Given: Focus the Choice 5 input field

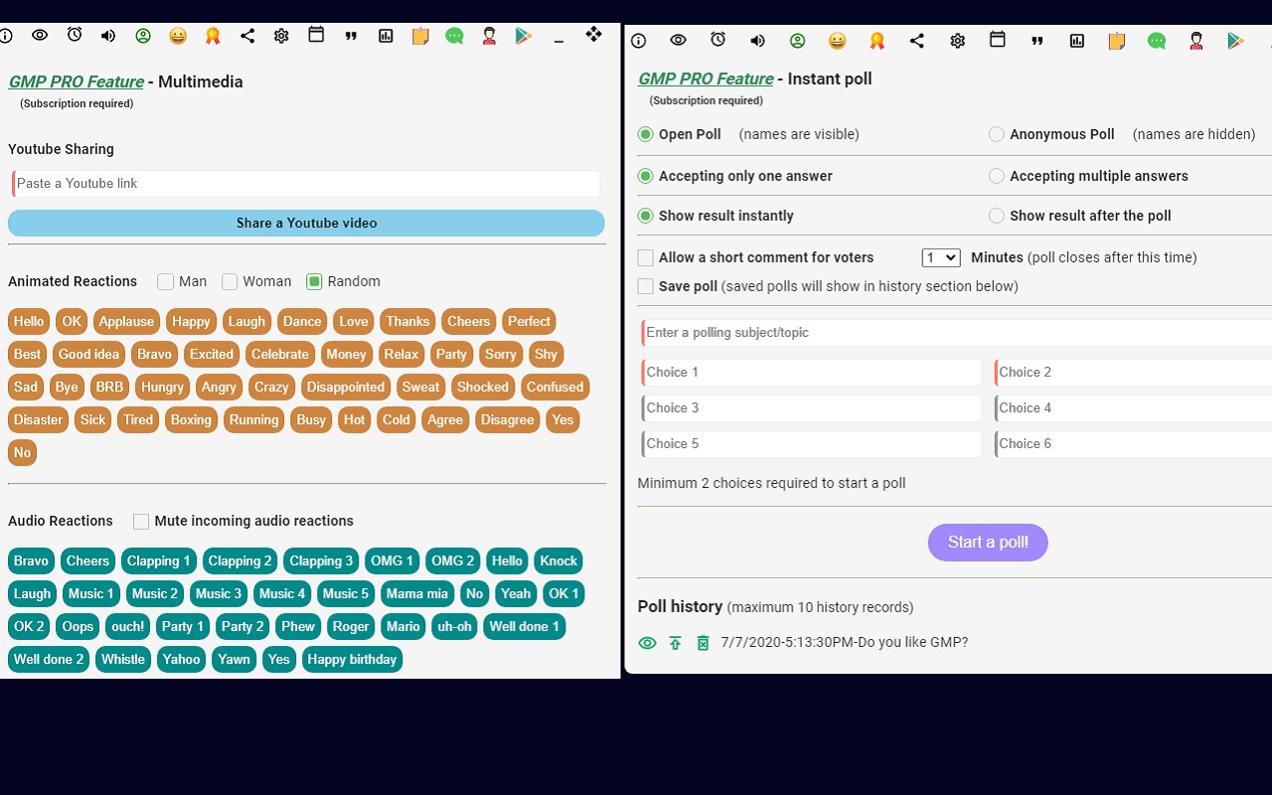Looking at the screenshot, I should tap(812, 444).
